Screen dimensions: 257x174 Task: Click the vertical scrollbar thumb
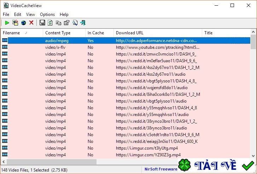coord(253,42)
